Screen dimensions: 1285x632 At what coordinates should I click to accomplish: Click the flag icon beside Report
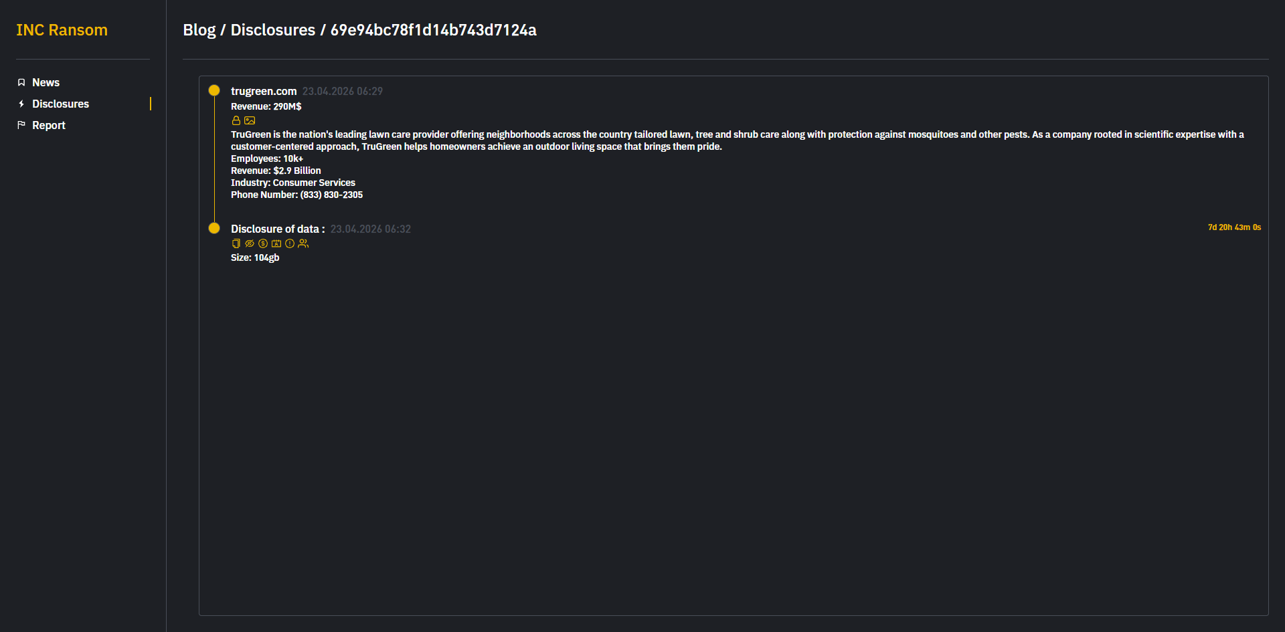tap(21, 125)
